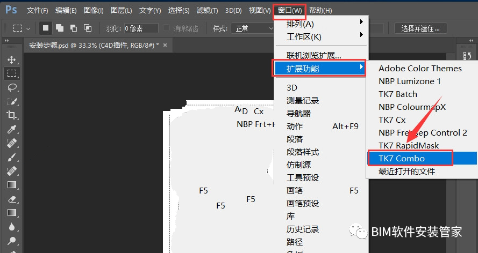Open the 图像(I) menu
The width and height of the screenshot is (478, 253).
tap(94, 10)
